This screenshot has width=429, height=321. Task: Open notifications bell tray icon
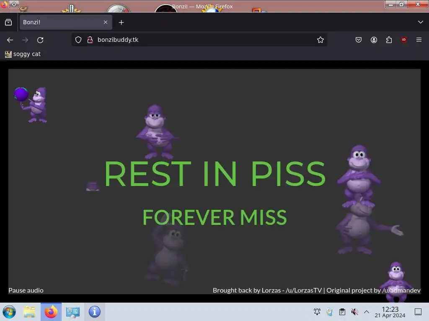tap(317, 312)
